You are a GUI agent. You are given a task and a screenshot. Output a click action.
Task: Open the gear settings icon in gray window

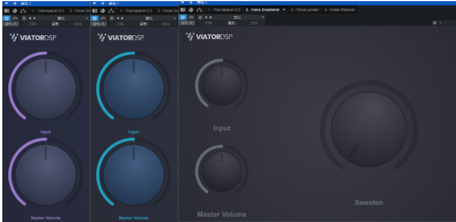tap(434, 23)
